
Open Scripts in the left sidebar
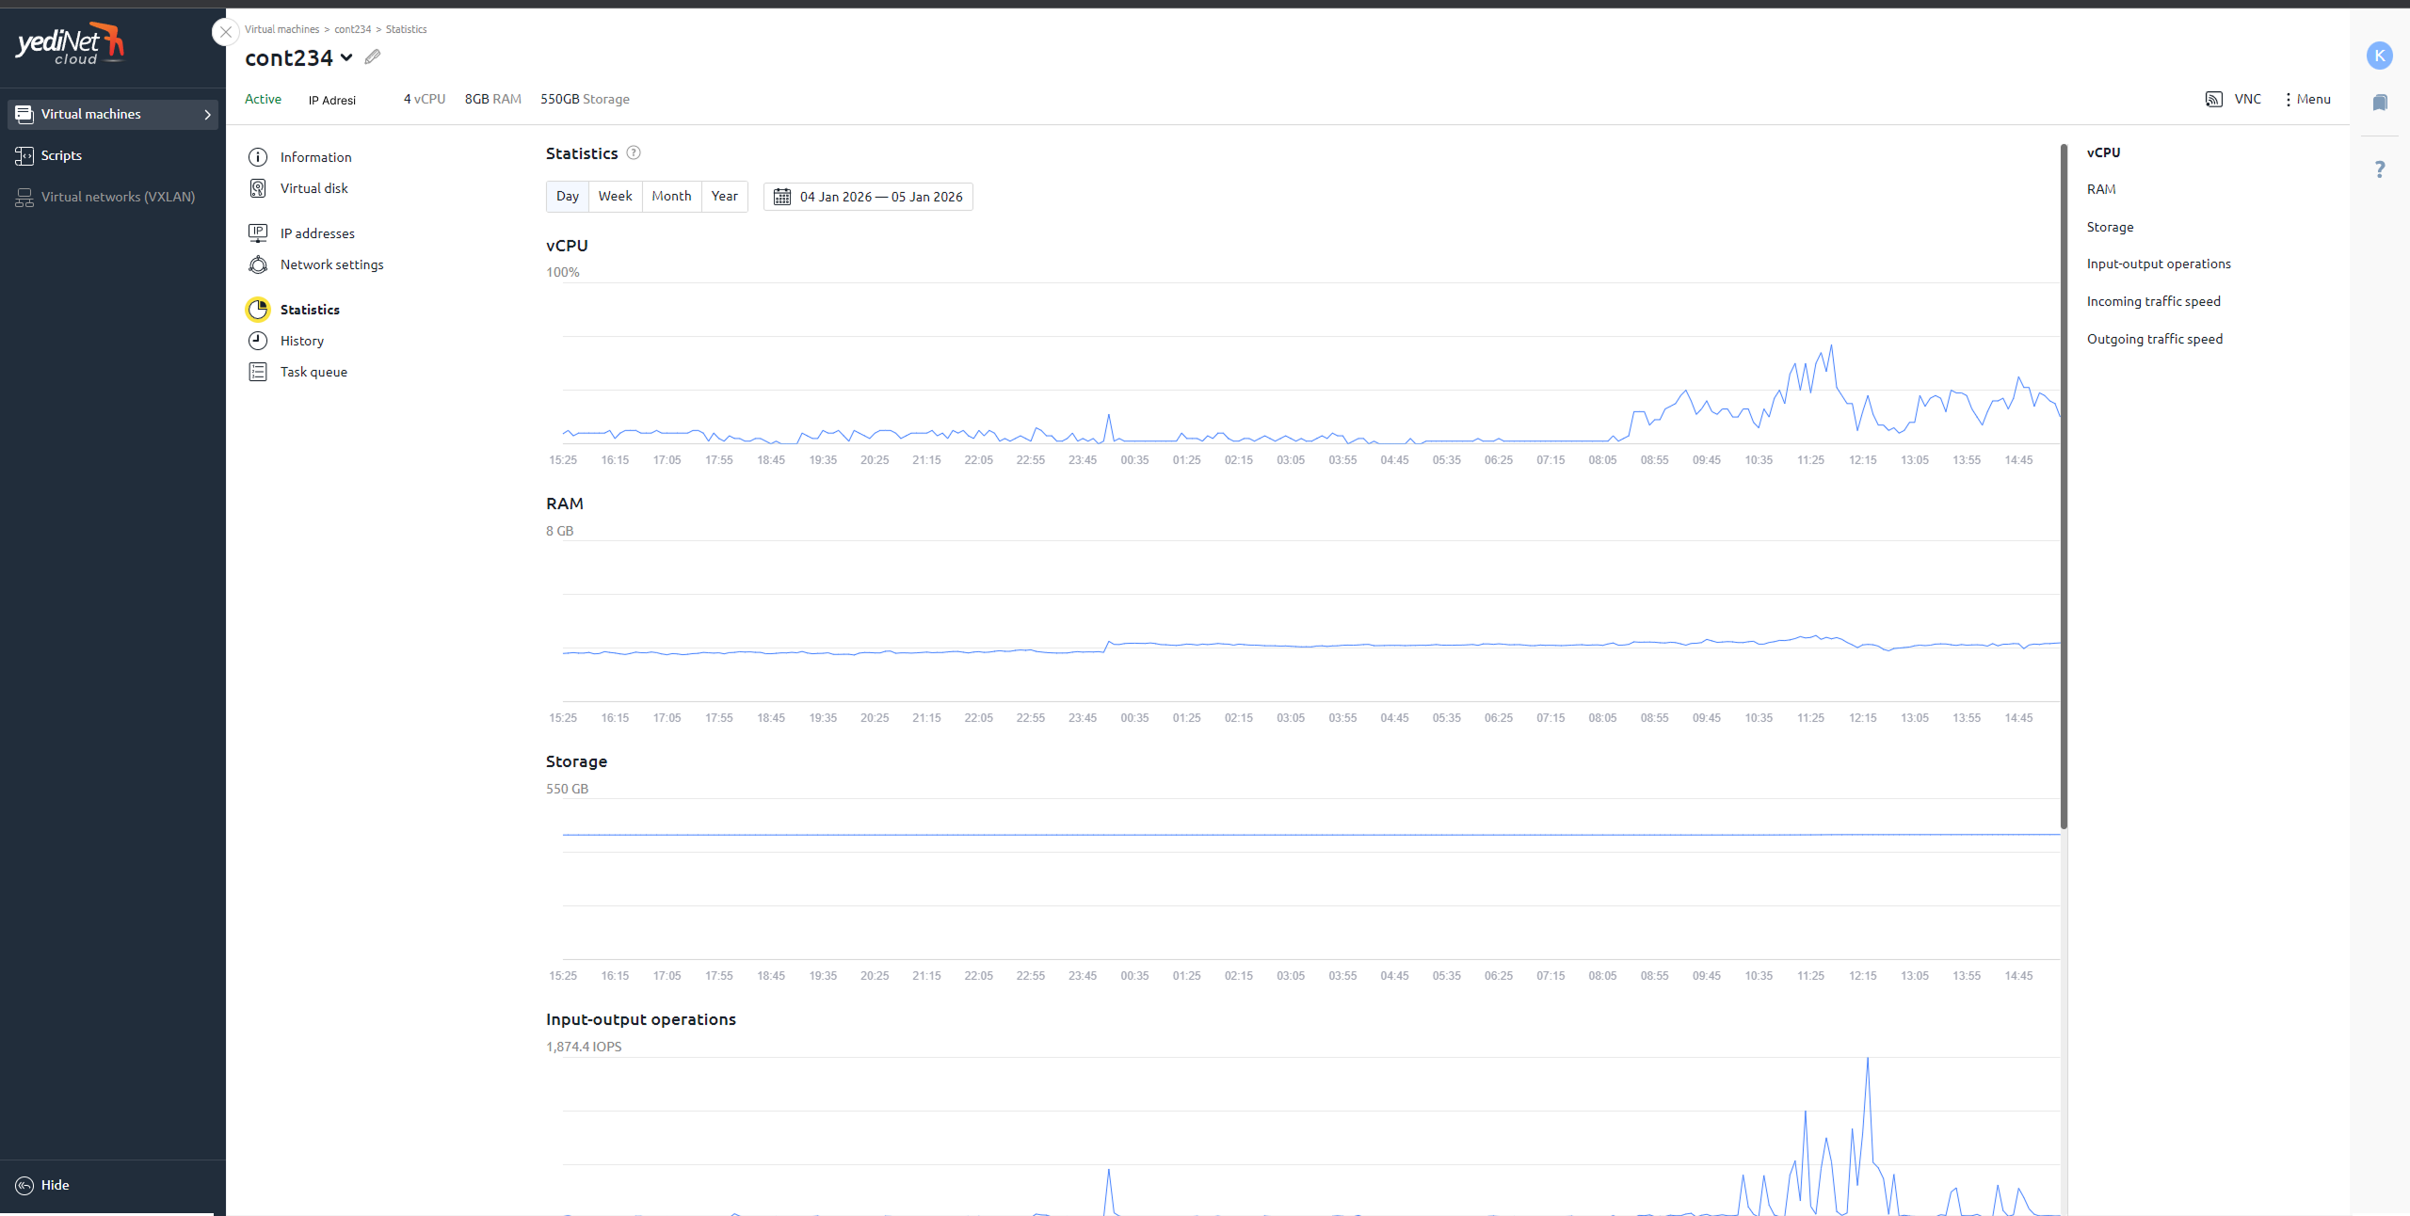point(61,155)
